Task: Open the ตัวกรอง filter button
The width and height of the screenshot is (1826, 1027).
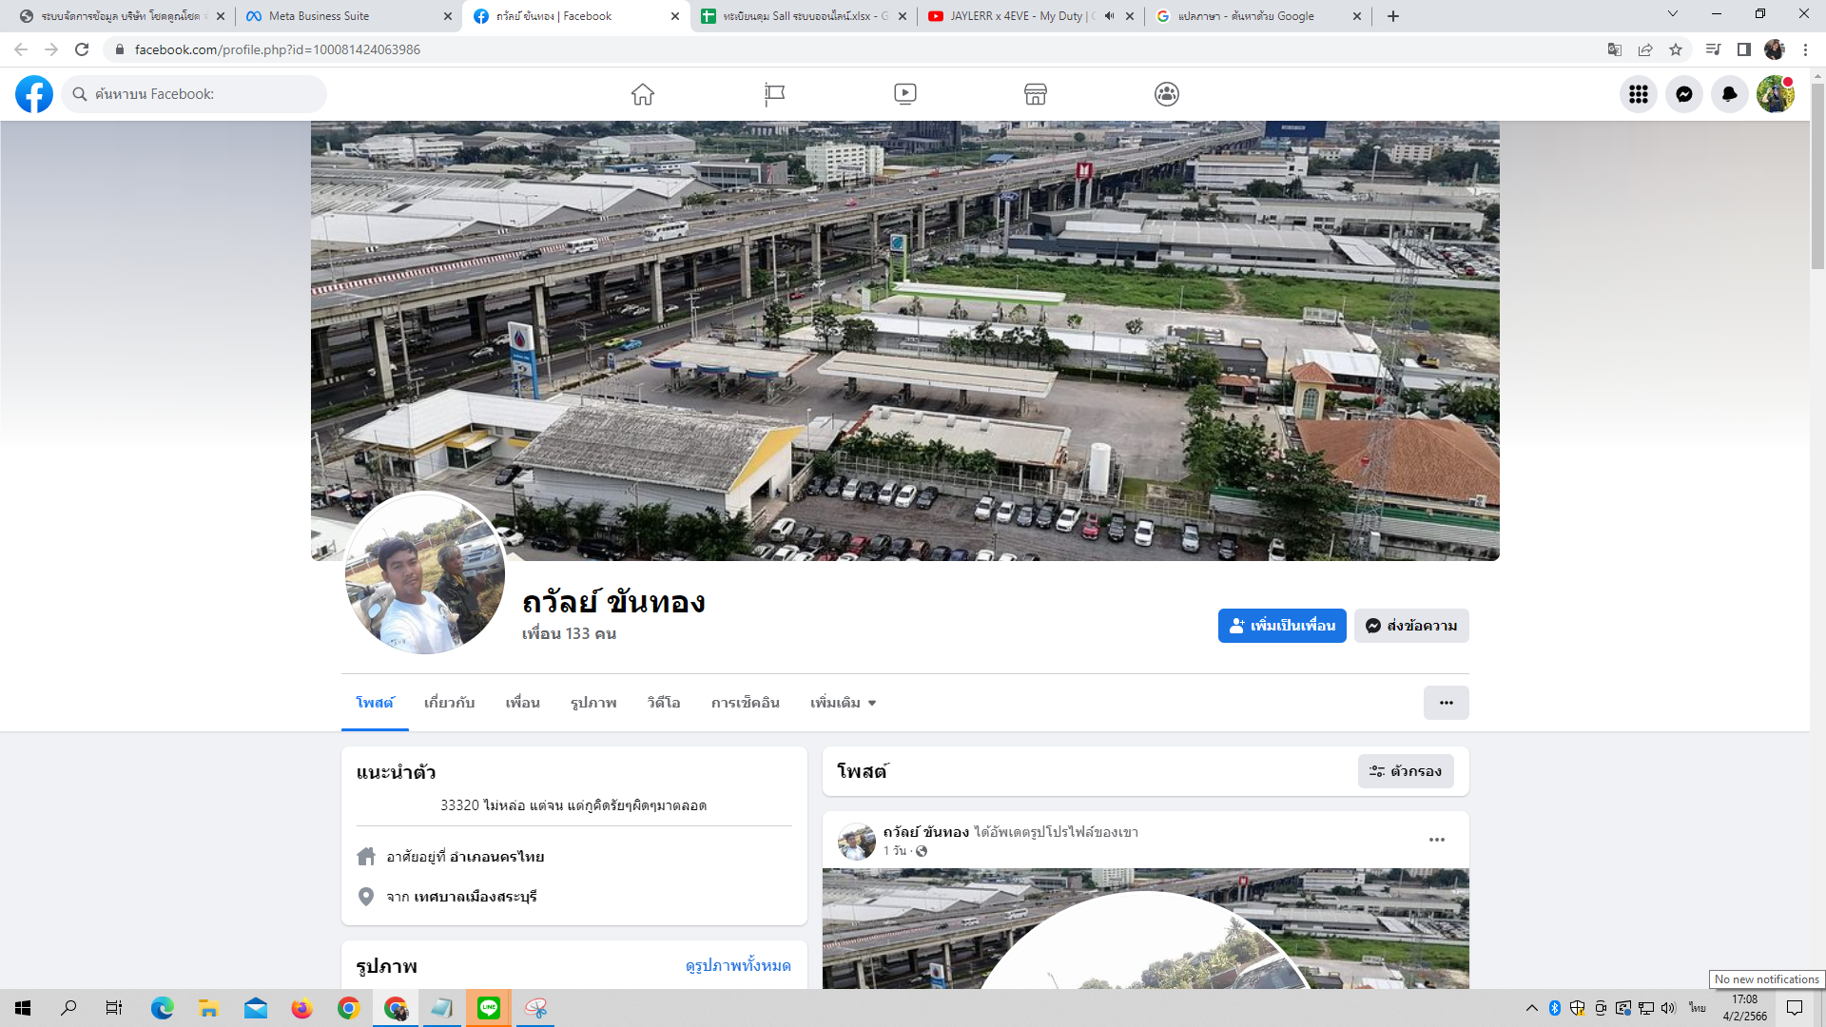Action: click(x=1405, y=771)
